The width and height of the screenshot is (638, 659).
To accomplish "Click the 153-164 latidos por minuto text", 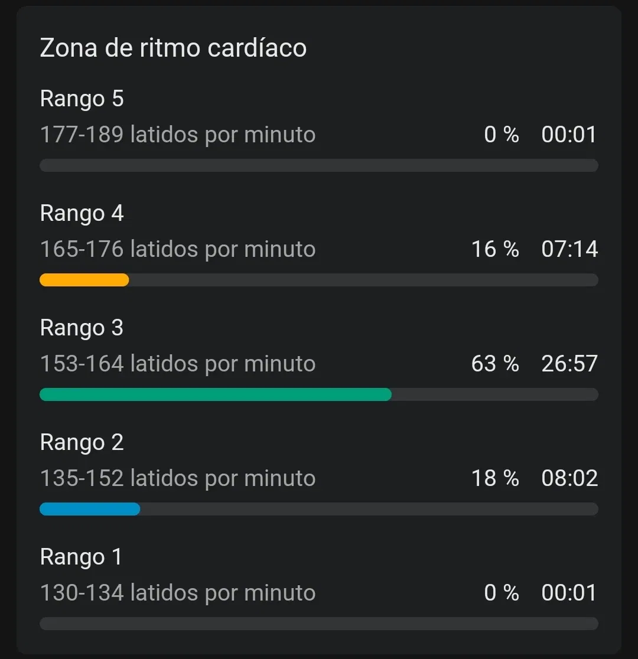I will 177,364.
